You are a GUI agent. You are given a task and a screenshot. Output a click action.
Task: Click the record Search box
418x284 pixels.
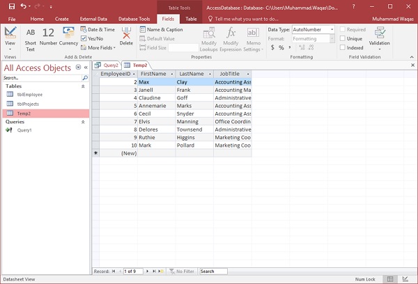(x=215, y=271)
